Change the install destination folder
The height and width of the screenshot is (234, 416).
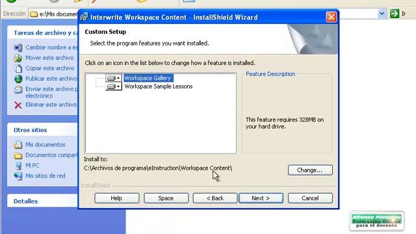(x=310, y=170)
